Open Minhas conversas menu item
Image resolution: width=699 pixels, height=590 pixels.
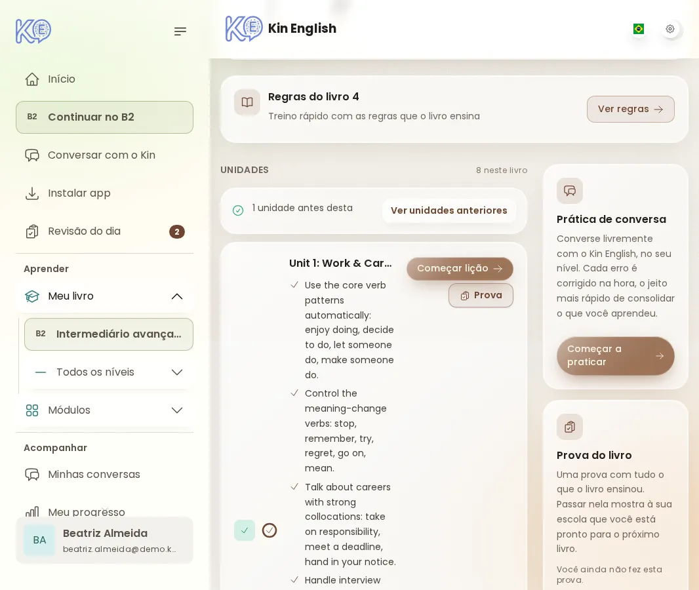click(104, 474)
